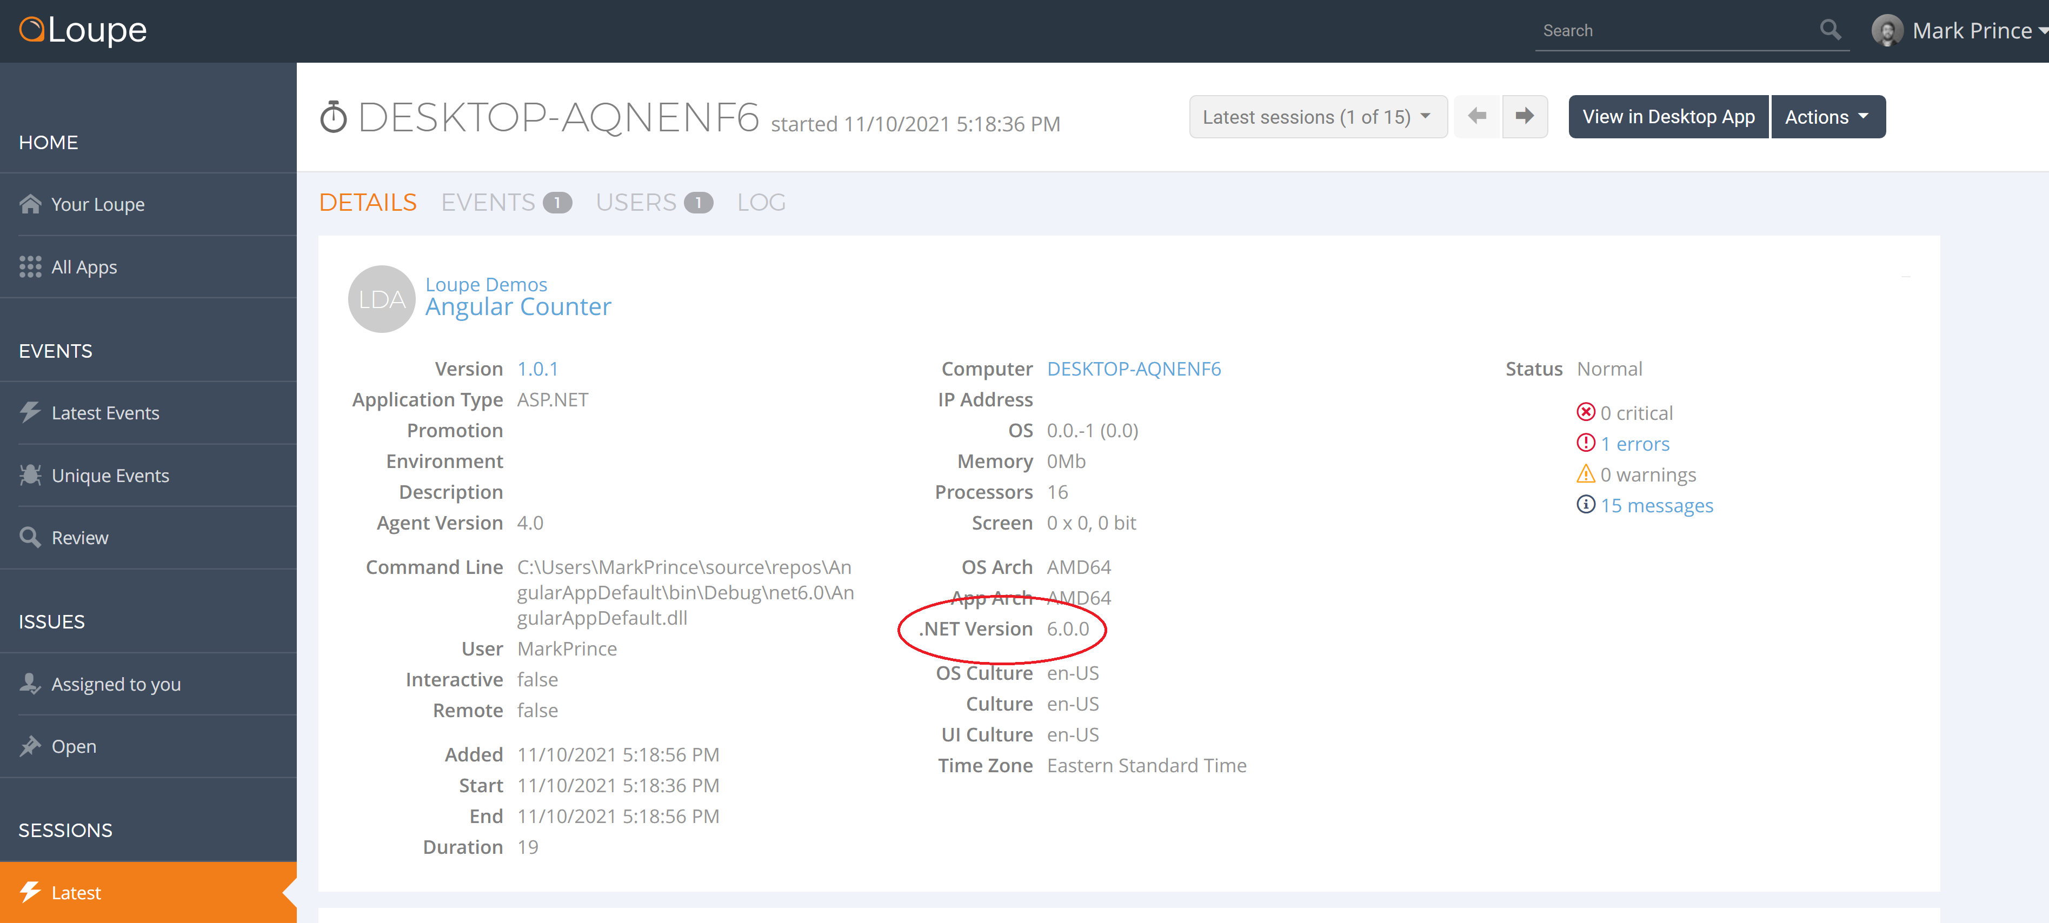This screenshot has width=2049, height=923.
Task: Open Unique Events in sidebar
Action: coord(148,476)
